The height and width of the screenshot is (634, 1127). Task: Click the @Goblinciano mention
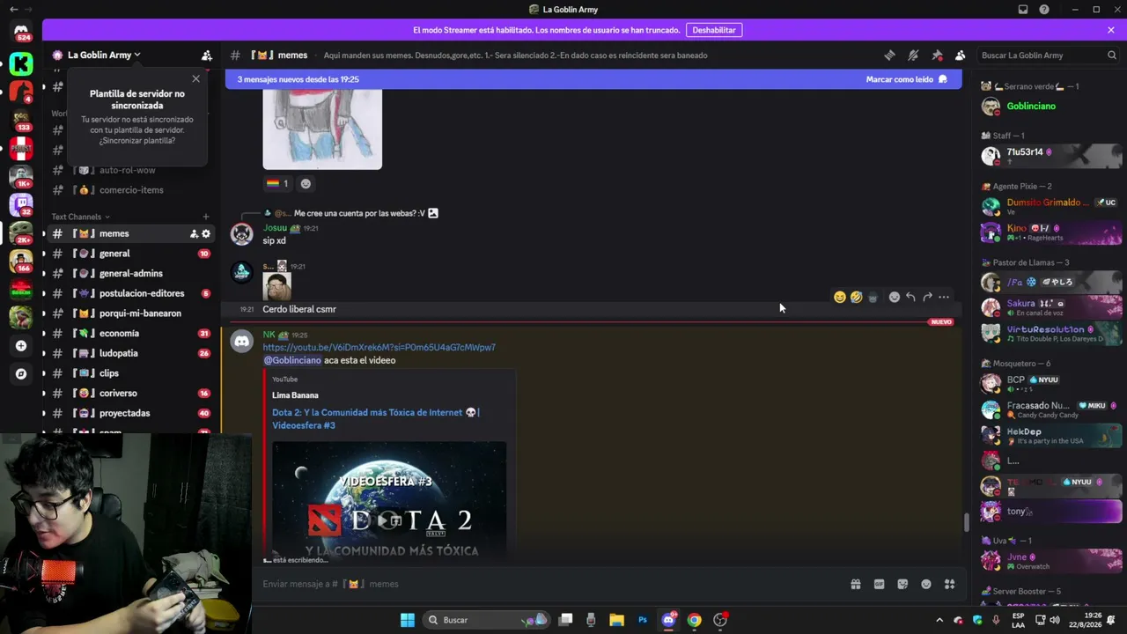click(x=292, y=360)
